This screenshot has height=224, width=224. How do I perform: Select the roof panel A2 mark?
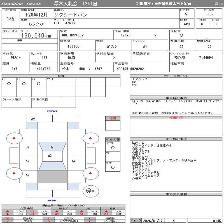50,156
